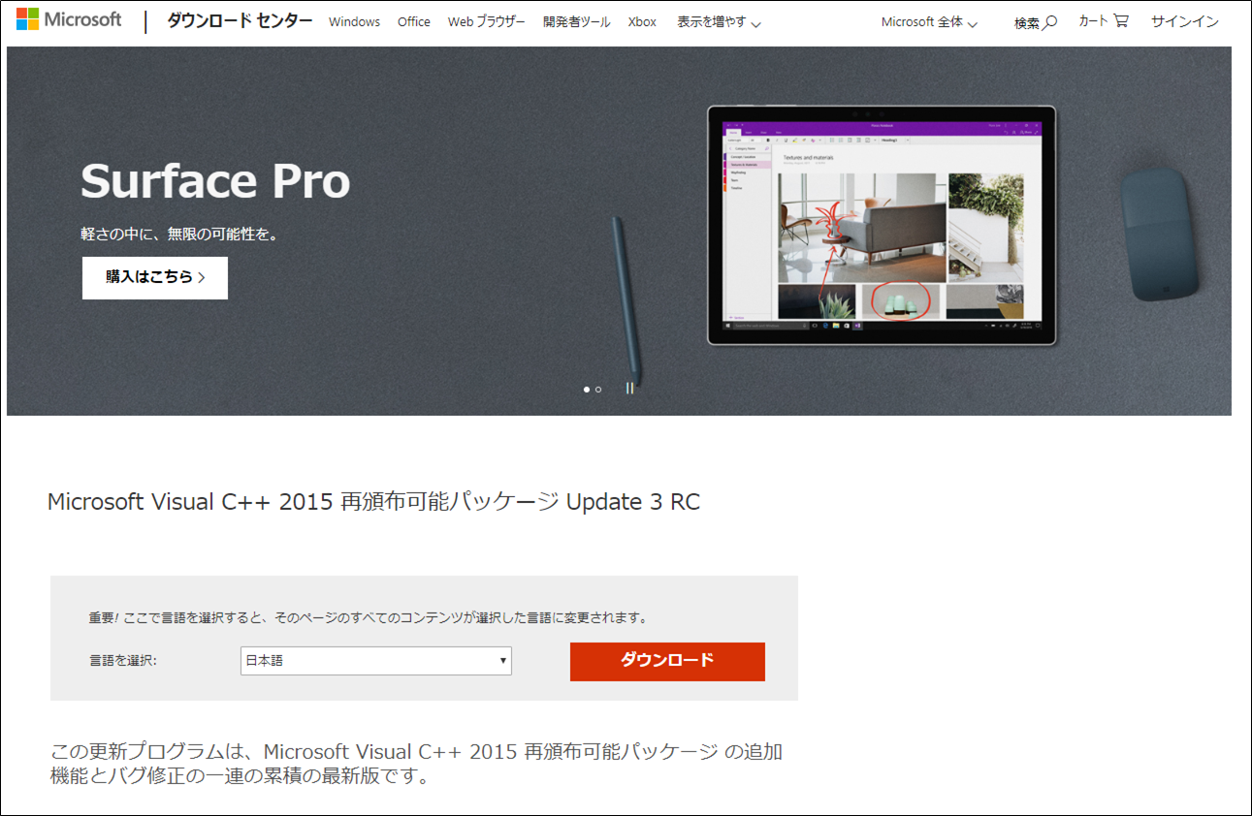The width and height of the screenshot is (1252, 816).
Task: Click the この更新プログラムは description text
Action: click(416, 764)
